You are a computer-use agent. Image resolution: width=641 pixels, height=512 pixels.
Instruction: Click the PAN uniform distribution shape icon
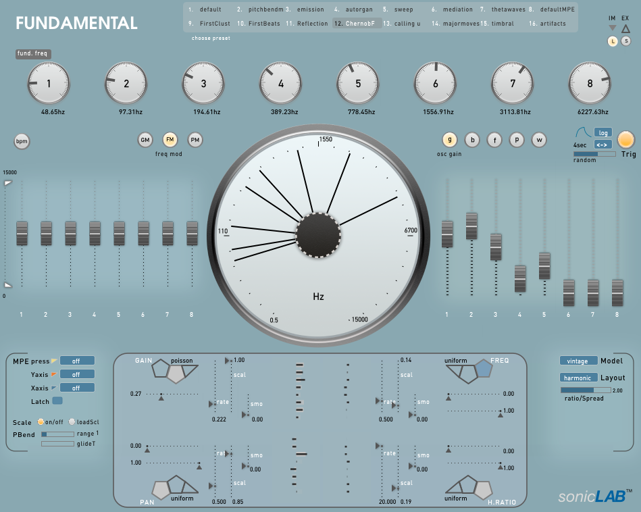(174, 485)
